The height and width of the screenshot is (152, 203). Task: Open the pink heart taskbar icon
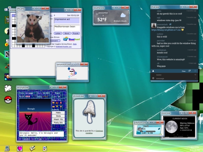[20, 149]
